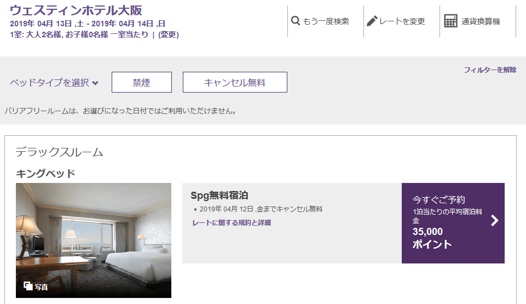Toggle the キャンセル無料 free cancellation filter
The width and height of the screenshot is (526, 304).
235,82
